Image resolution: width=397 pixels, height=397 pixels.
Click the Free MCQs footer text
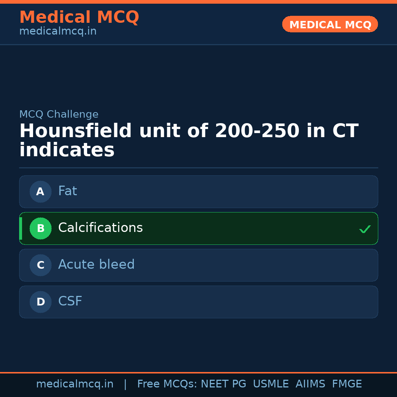coord(167,384)
